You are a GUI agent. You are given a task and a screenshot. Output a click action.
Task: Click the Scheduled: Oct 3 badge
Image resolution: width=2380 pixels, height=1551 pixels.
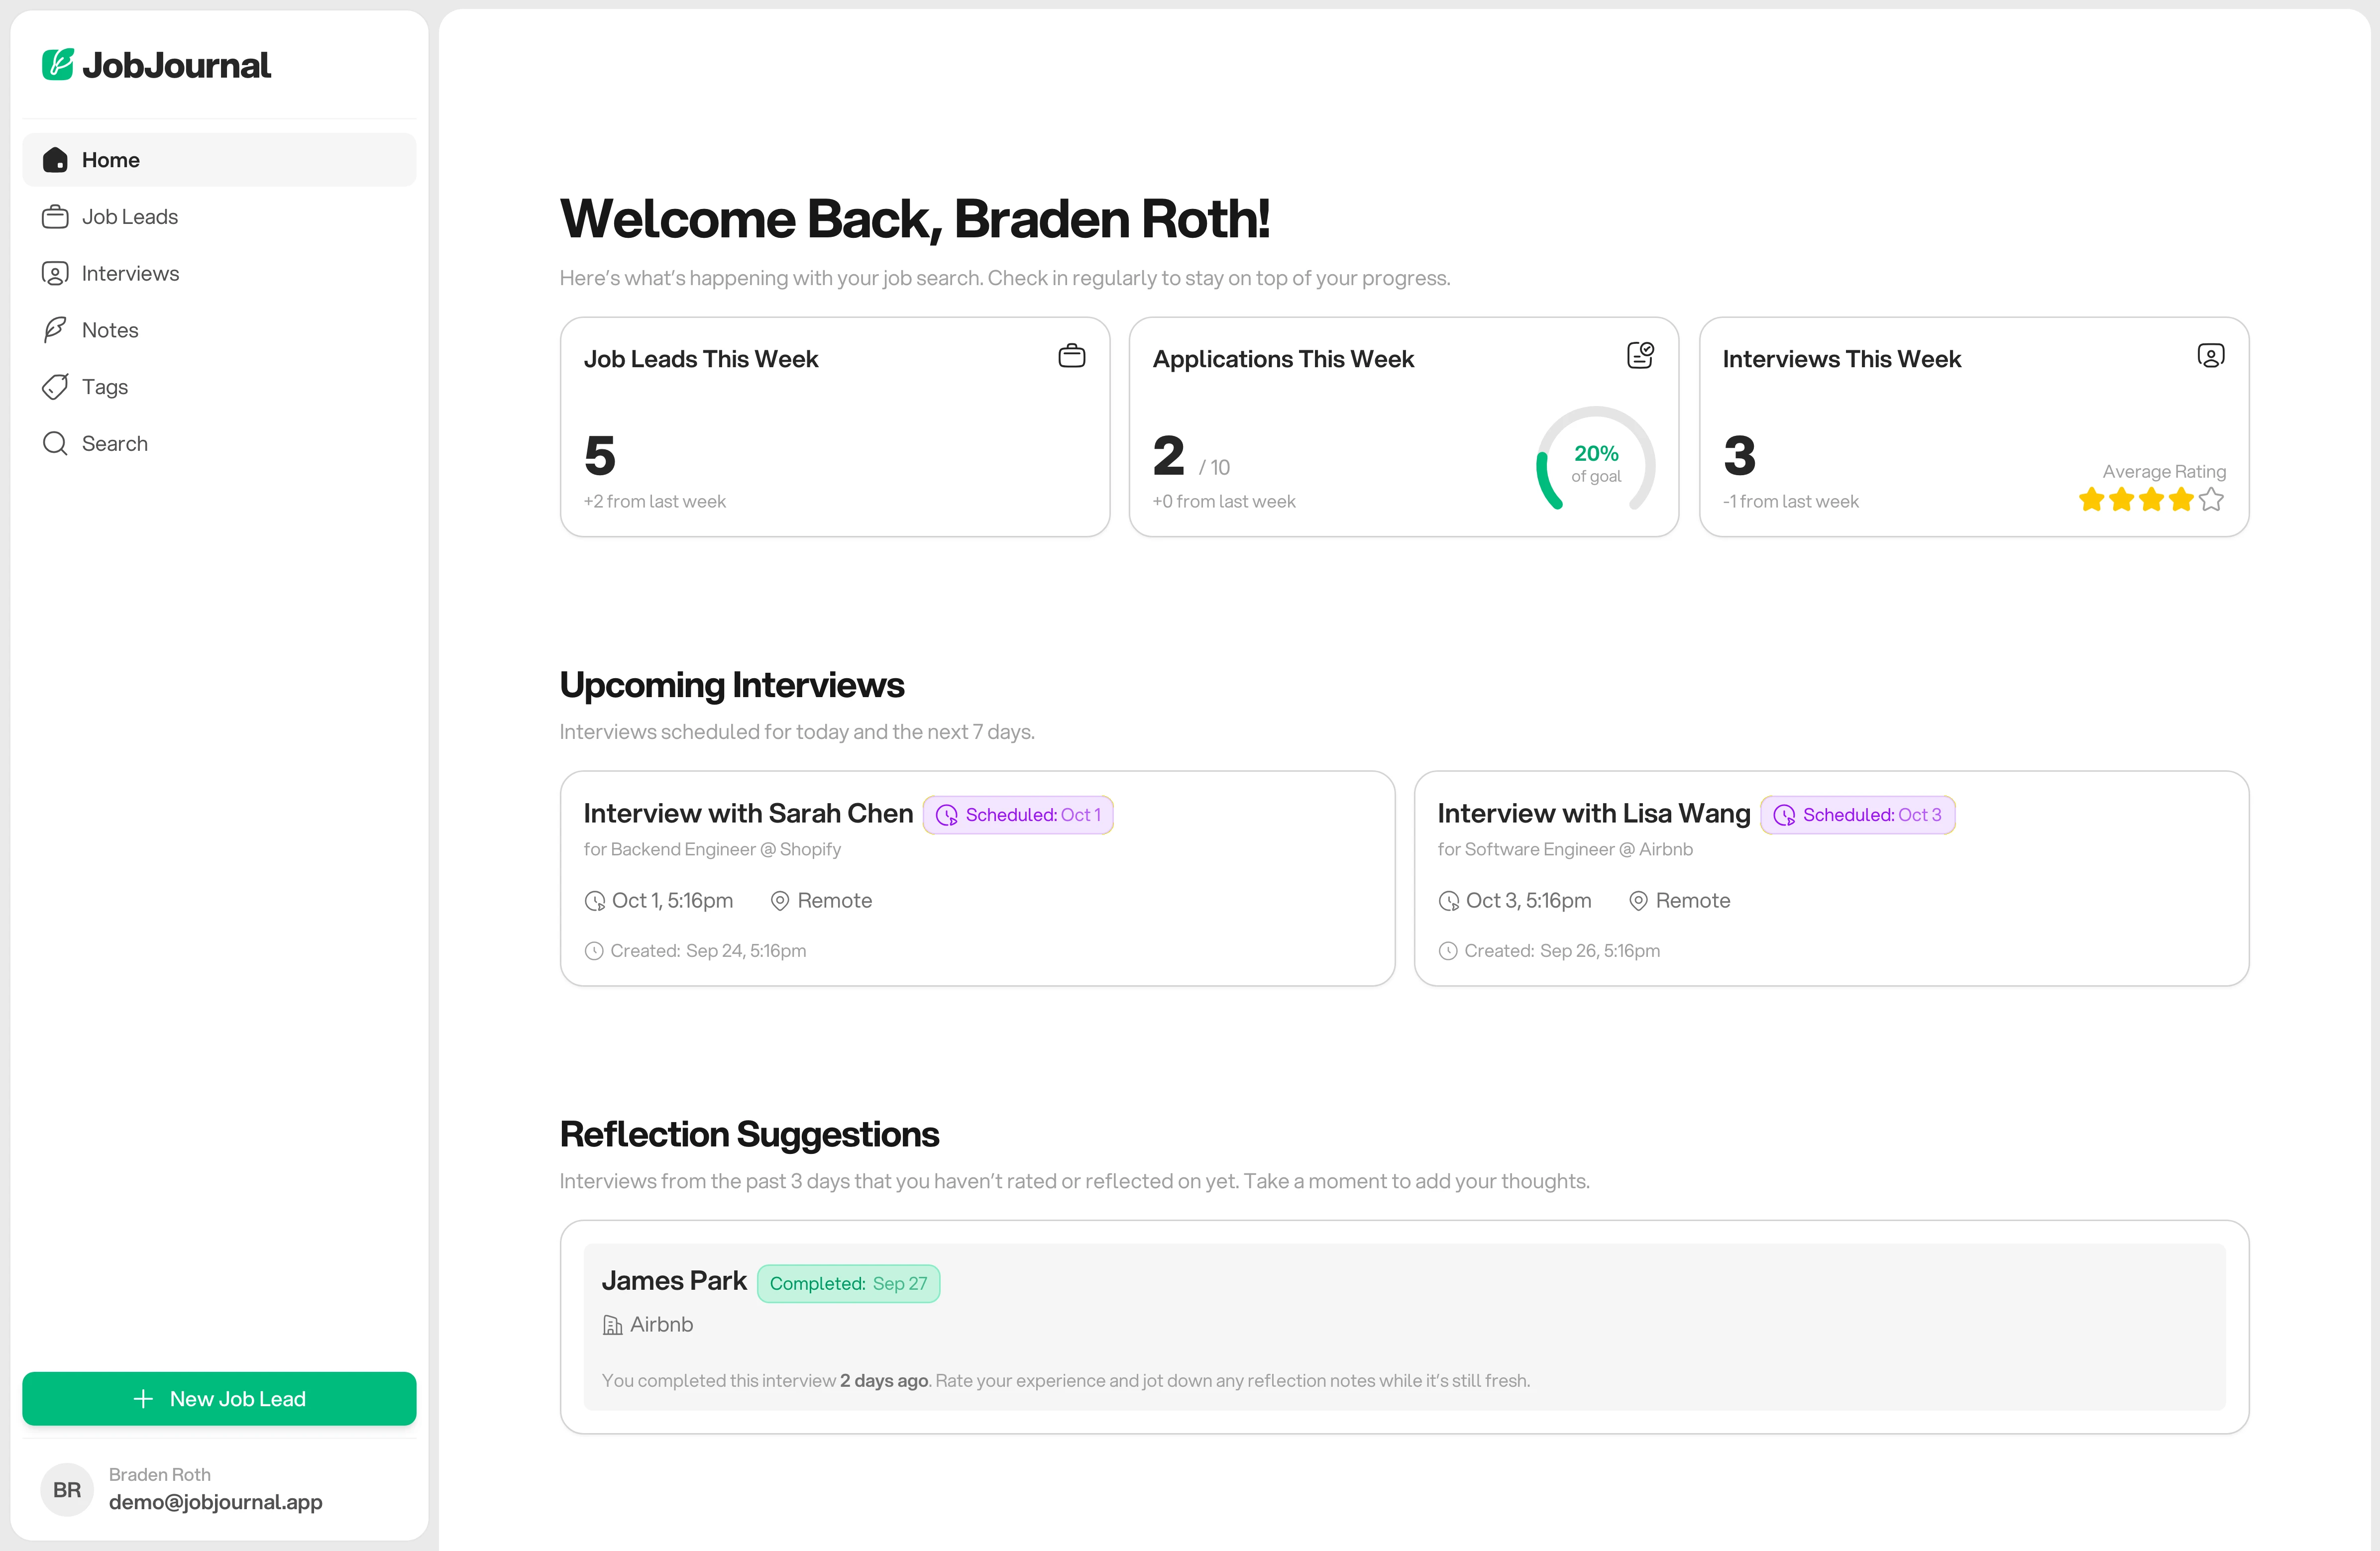coord(1857,815)
